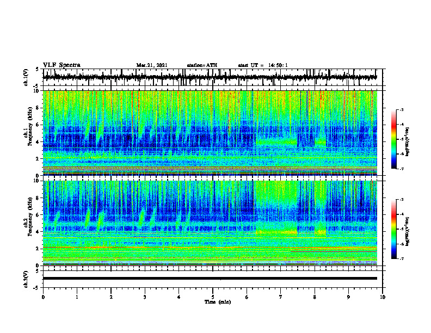Viewport: 431px width, 333px height.
Task: Click the "ch.3(V)" axis label
Action: pyautogui.click(x=26, y=279)
